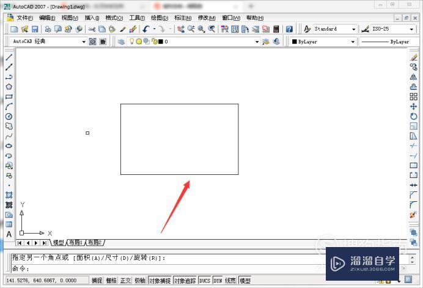Switch to the 布局1 layout tab
The height and width of the screenshot is (288, 423).
[76, 242]
